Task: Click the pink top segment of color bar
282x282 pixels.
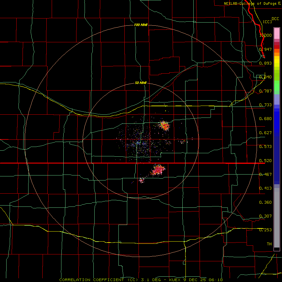Action: 277,33
